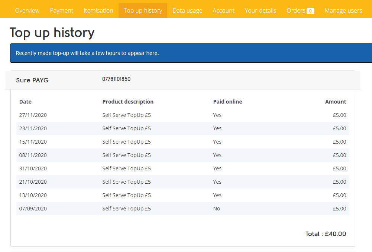Open the Your details tab
Screen dimensions: 372x252
pyautogui.click(x=260, y=10)
